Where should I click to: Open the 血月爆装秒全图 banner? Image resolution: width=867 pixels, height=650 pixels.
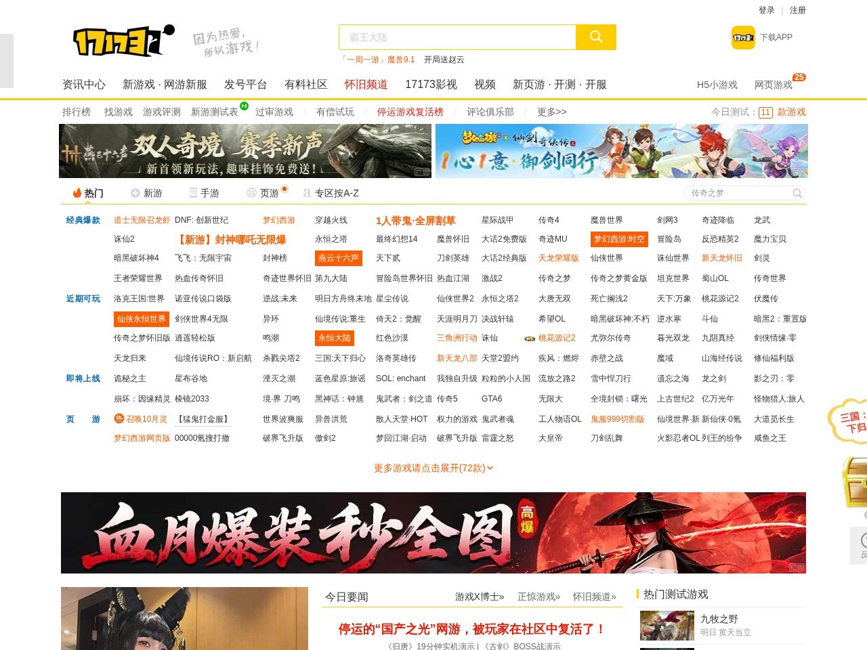[433, 533]
